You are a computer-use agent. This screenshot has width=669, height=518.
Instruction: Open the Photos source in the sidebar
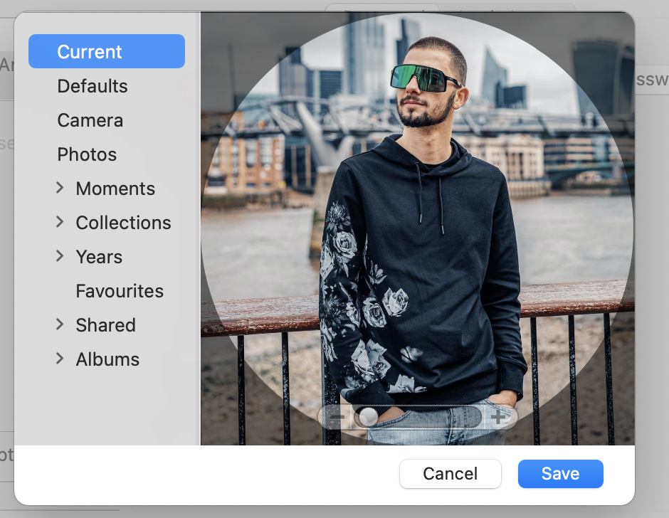click(87, 154)
